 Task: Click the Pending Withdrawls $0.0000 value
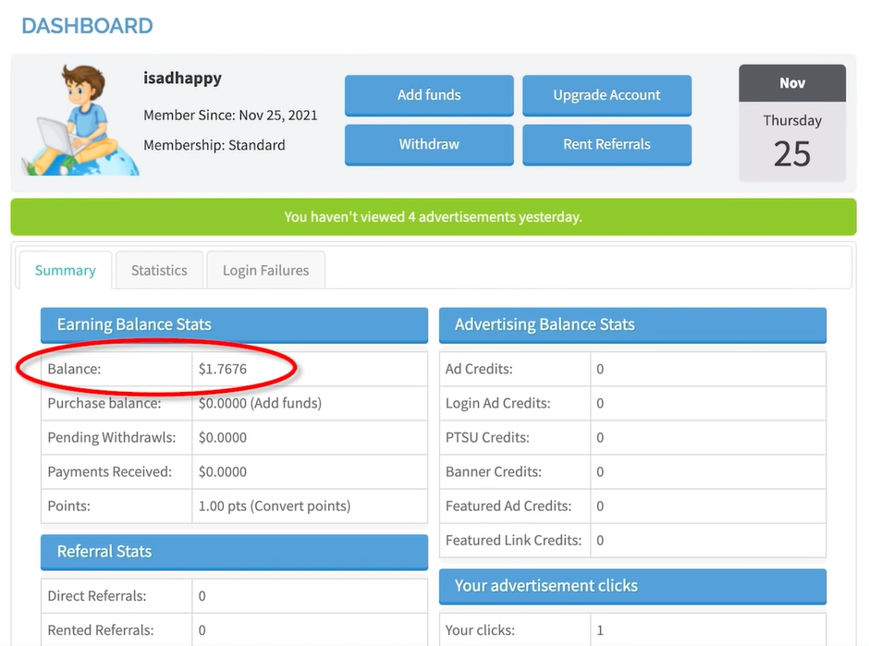pos(223,438)
